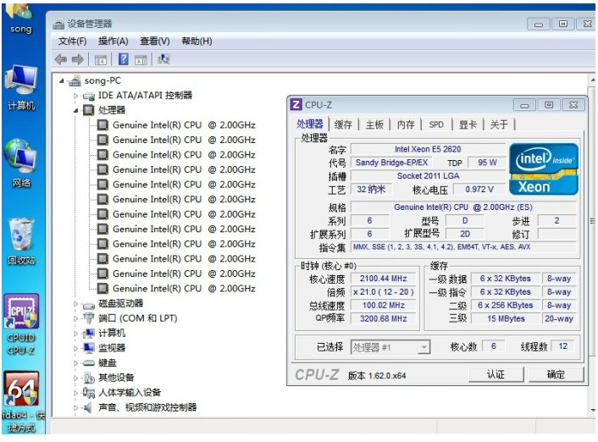Click the 15 MBytes level 3 cache value
598x442 pixels.
[x=506, y=318]
